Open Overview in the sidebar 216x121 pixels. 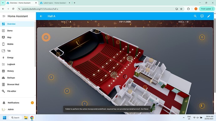click(x=17, y=24)
